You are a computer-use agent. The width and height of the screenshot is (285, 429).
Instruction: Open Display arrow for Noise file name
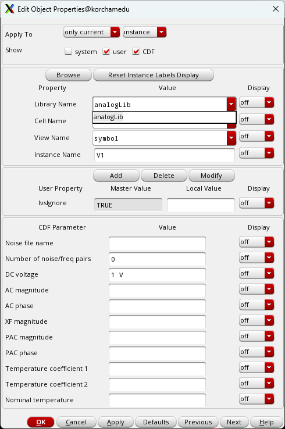click(269, 242)
